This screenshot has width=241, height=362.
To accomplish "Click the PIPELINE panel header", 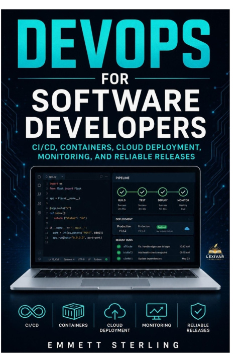I will [x=123, y=178].
